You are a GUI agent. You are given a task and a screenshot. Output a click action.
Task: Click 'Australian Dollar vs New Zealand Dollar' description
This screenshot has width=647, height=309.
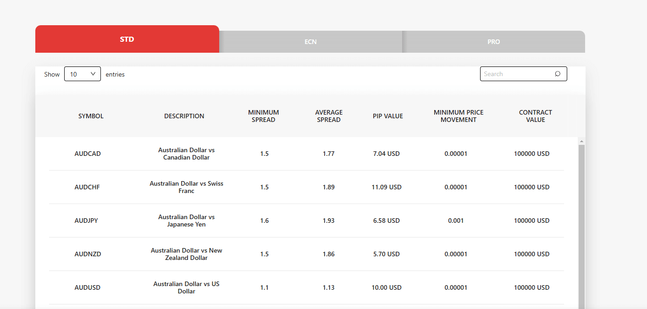tap(186, 254)
